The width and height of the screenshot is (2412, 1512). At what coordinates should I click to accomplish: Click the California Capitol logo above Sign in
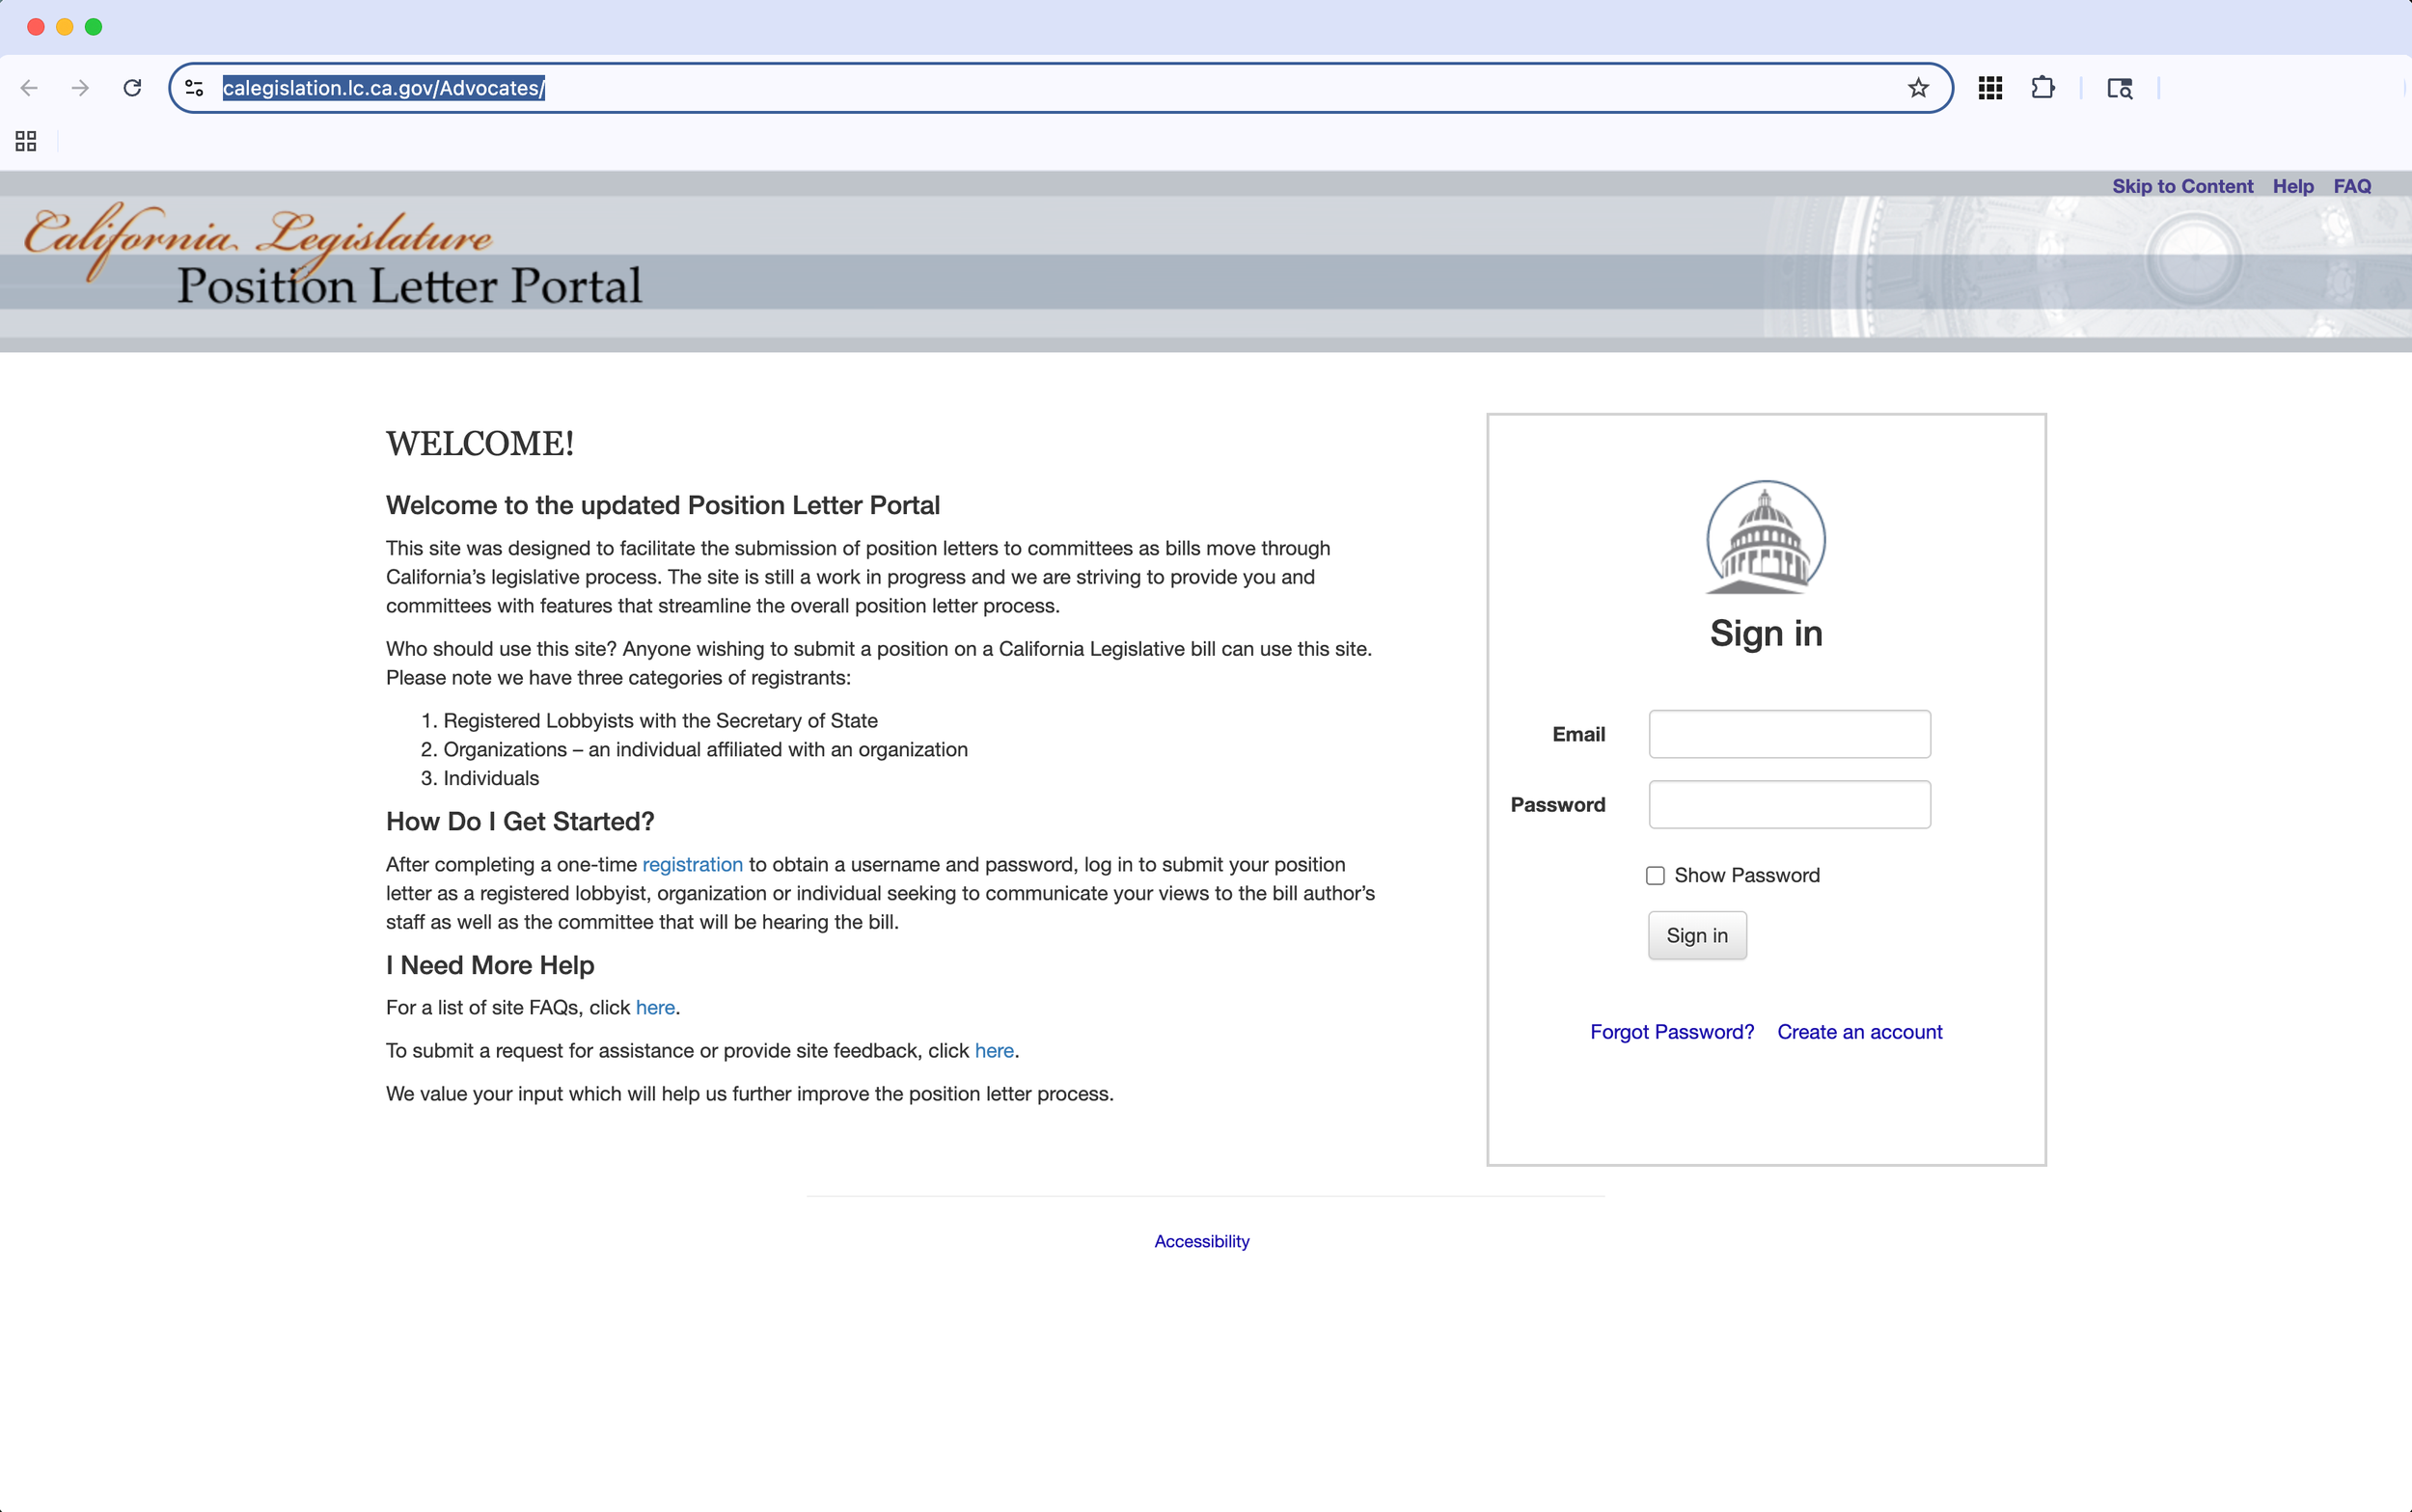(x=1765, y=539)
